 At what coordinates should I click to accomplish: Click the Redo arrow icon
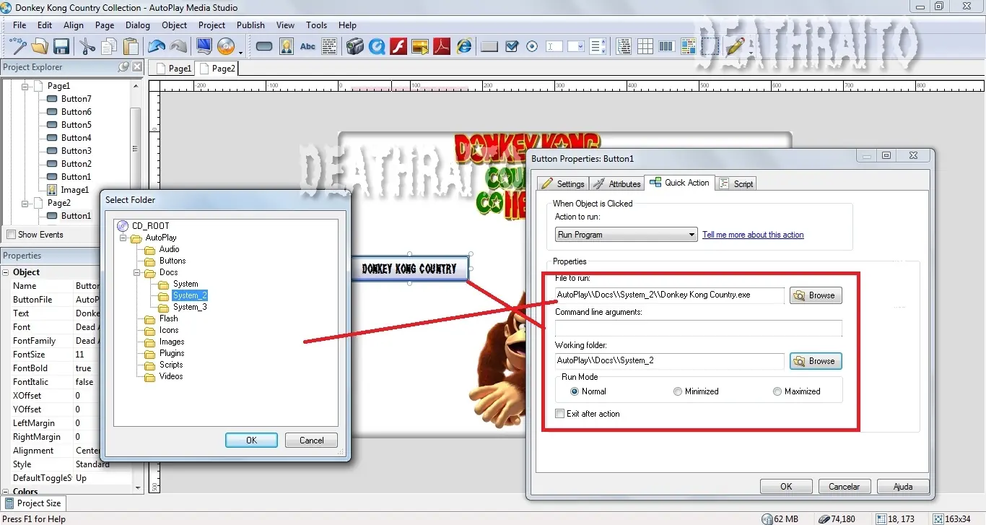(178, 47)
